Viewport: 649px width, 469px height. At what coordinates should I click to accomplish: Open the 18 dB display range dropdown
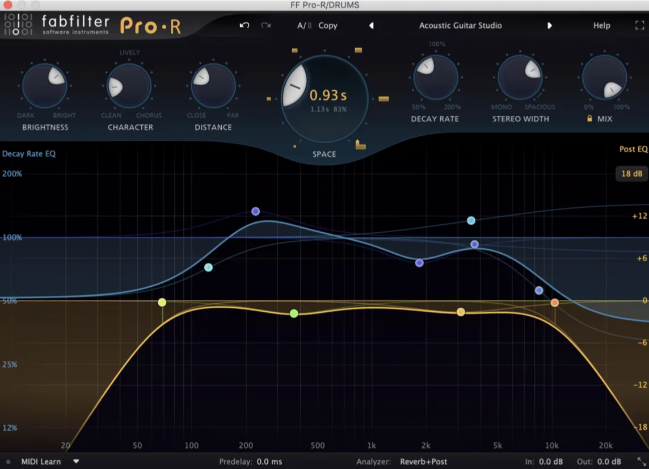point(631,174)
